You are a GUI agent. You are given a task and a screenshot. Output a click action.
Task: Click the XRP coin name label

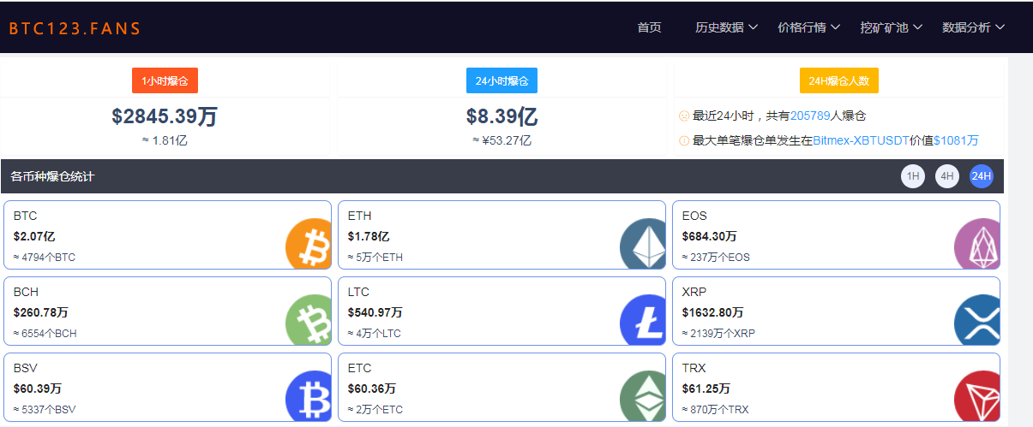click(694, 292)
